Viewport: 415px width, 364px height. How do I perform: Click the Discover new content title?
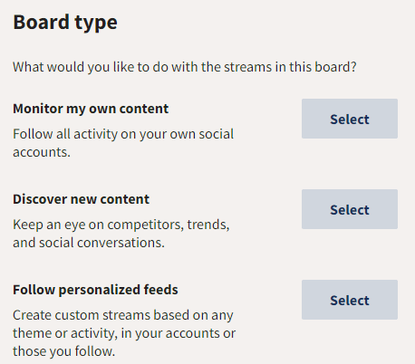[x=81, y=199]
